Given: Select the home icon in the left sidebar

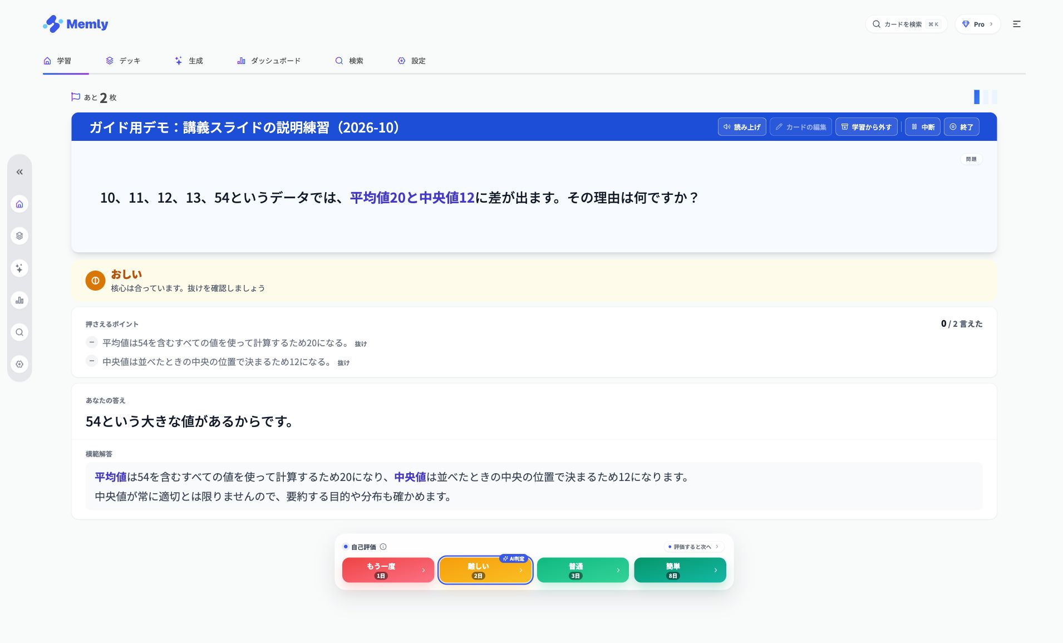Looking at the screenshot, I should [x=19, y=204].
